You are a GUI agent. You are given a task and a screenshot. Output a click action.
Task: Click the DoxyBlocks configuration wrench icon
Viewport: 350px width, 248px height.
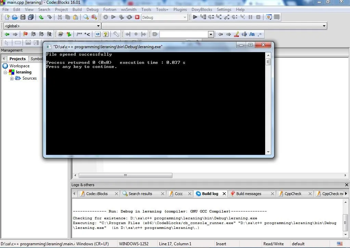(116, 34)
